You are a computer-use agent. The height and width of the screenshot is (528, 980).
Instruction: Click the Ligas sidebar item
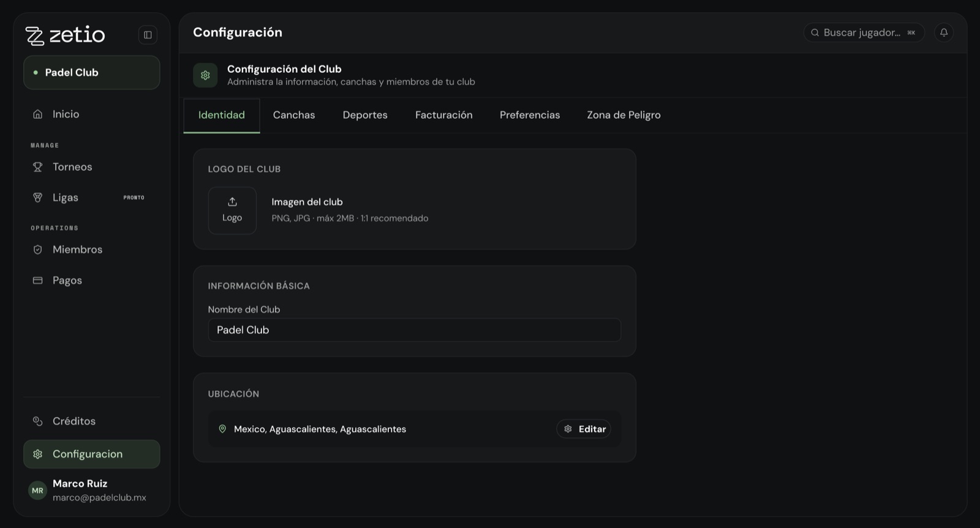coord(92,198)
